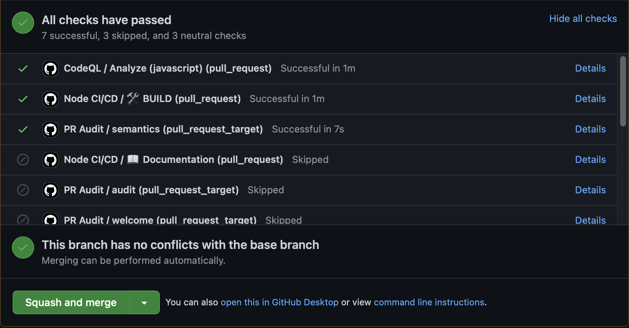629x328 pixels.
Task: Click GitHub avatar beside Documentation check
Action: [50, 160]
